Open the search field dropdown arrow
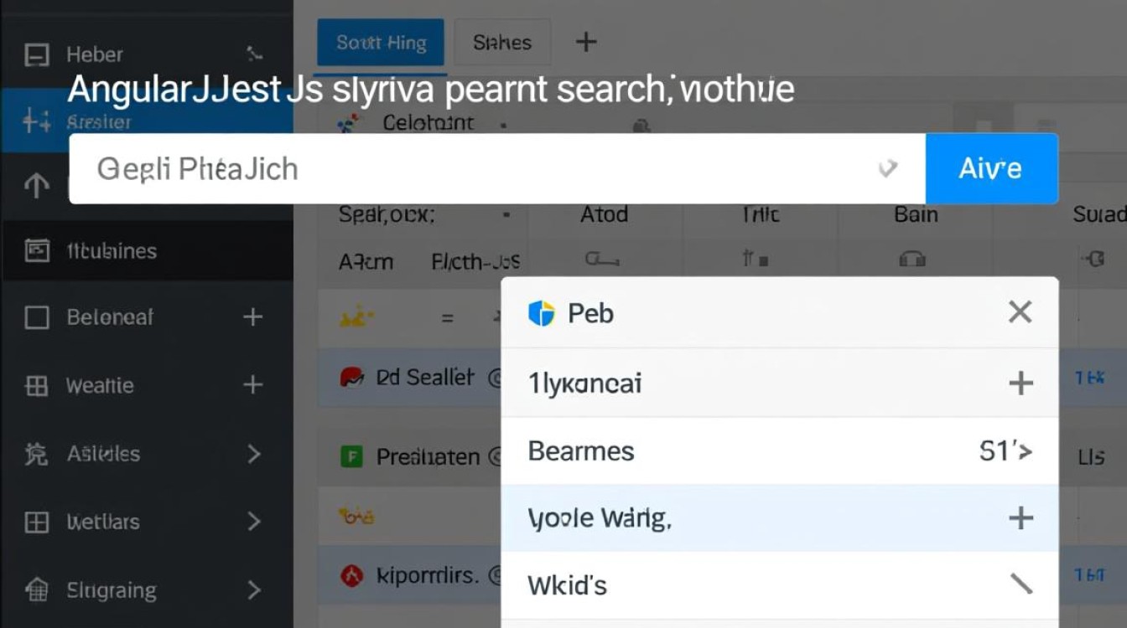The height and width of the screenshot is (628, 1127). pos(887,168)
